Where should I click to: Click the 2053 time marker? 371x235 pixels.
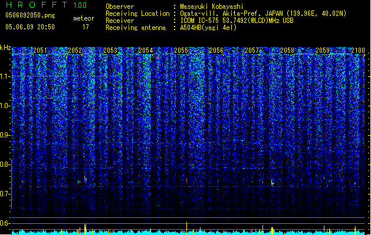pyautogui.click(x=110, y=51)
